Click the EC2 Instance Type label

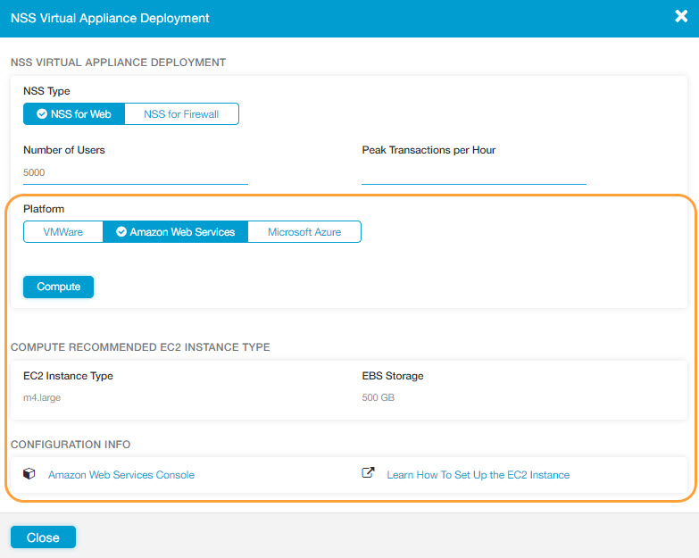(68, 376)
